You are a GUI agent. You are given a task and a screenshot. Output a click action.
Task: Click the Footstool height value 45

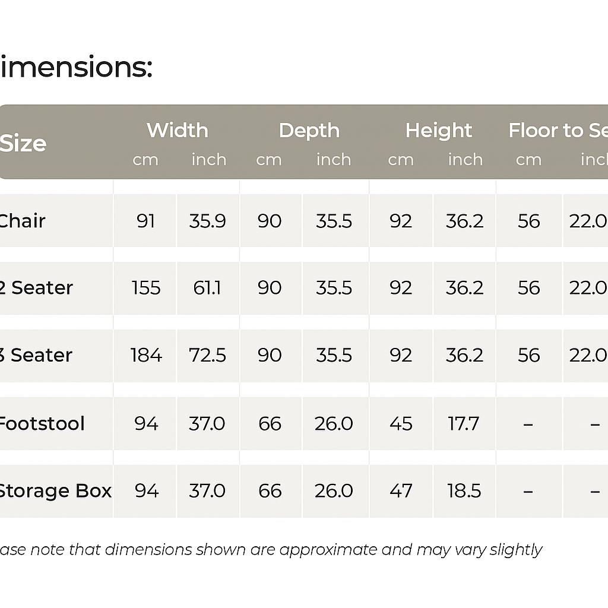[x=401, y=424]
